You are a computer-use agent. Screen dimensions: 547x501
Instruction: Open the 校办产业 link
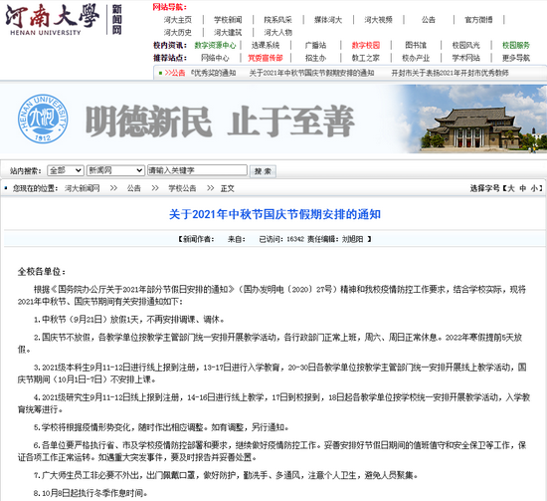pyautogui.click(x=416, y=58)
